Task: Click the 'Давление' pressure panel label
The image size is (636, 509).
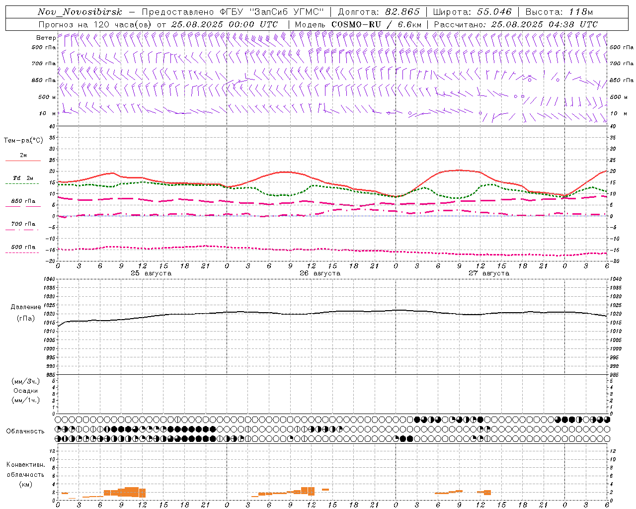Action: tap(26, 307)
